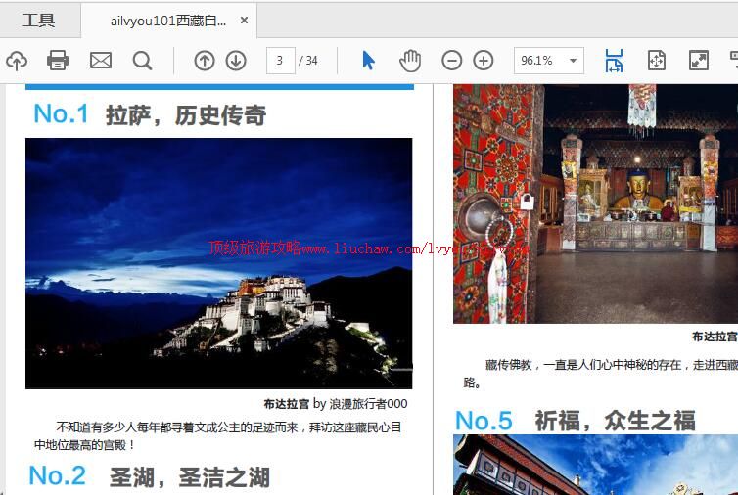The width and height of the screenshot is (738, 495).
Task: Enable the hand pan tool
Action: click(x=410, y=61)
